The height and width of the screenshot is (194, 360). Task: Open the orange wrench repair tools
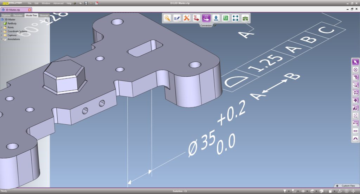(x=187, y=18)
